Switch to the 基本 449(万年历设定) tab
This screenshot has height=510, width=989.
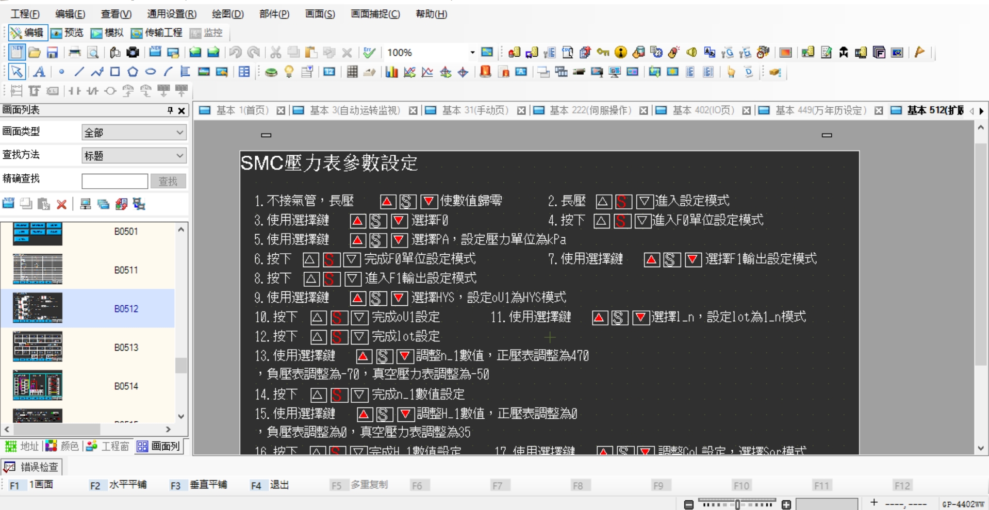[x=821, y=110]
